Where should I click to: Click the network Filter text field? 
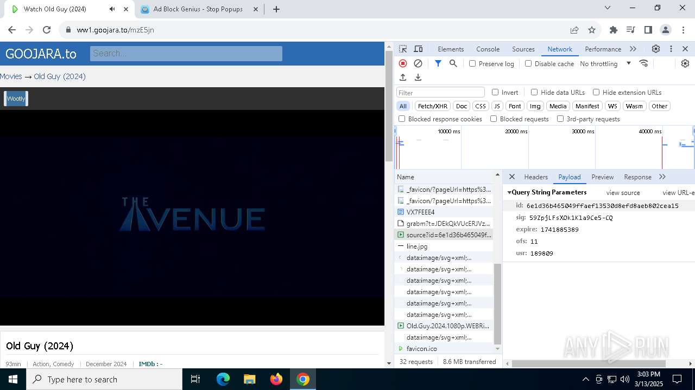pos(440,93)
